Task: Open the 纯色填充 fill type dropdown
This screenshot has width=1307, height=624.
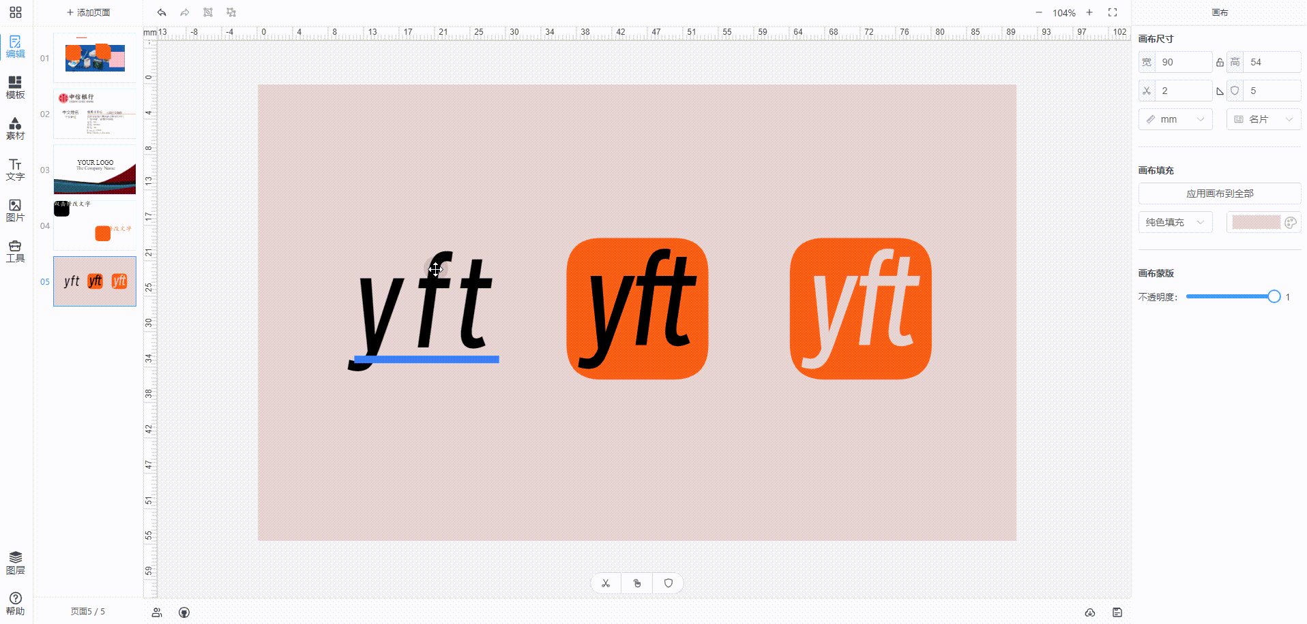Action: coord(1175,222)
